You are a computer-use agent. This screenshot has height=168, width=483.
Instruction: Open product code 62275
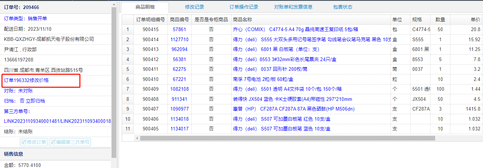[x=179, y=69]
